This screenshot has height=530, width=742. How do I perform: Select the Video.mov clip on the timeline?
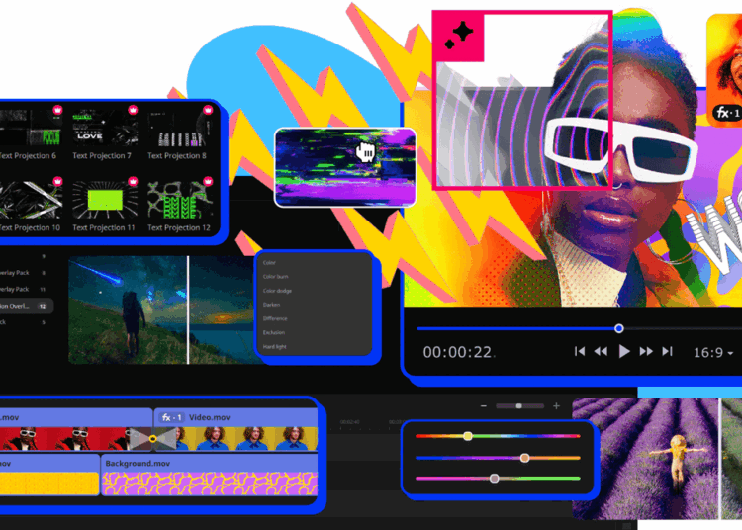[235, 429]
